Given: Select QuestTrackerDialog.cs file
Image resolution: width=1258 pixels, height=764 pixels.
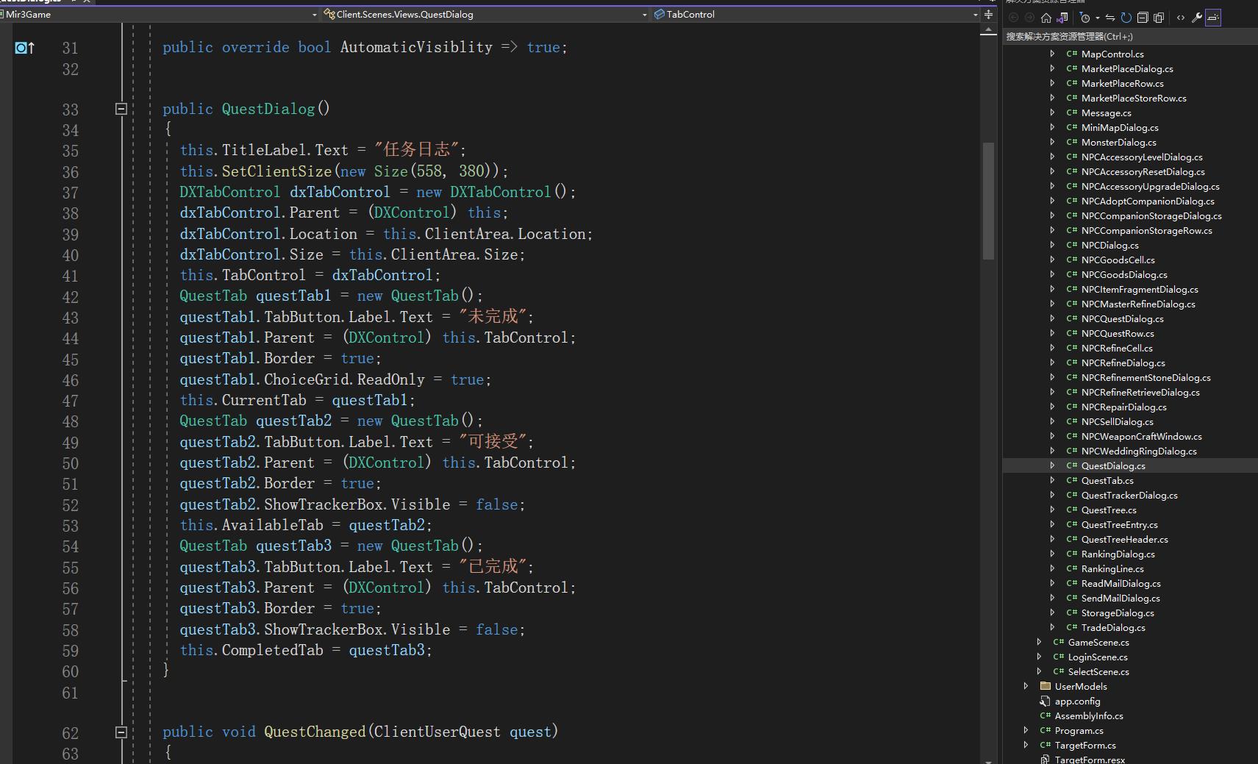Looking at the screenshot, I should click(x=1129, y=495).
